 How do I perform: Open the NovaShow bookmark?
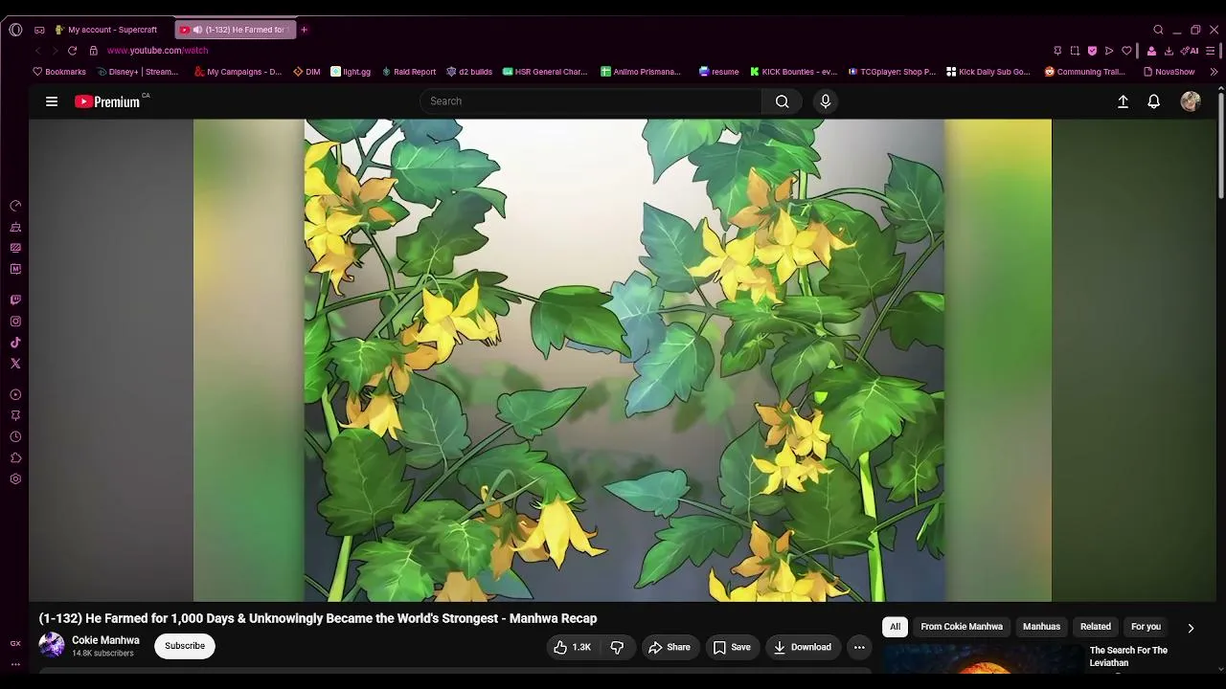coord(1169,72)
